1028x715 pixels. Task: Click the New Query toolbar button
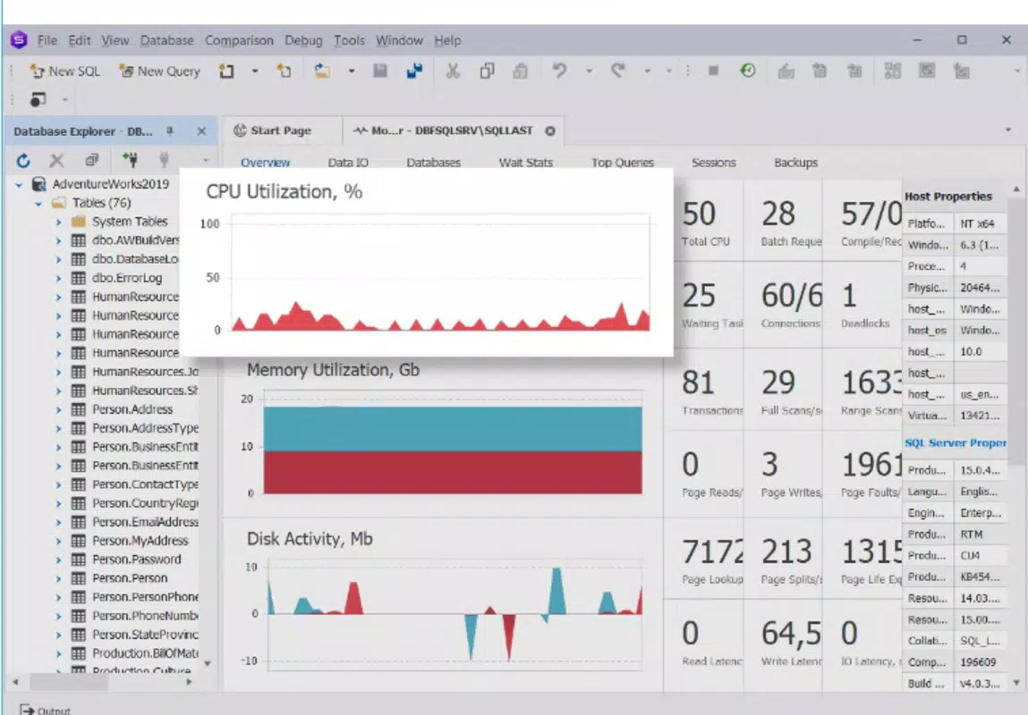pos(159,71)
